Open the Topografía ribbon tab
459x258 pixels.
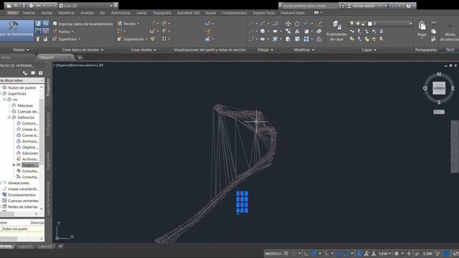162,13
